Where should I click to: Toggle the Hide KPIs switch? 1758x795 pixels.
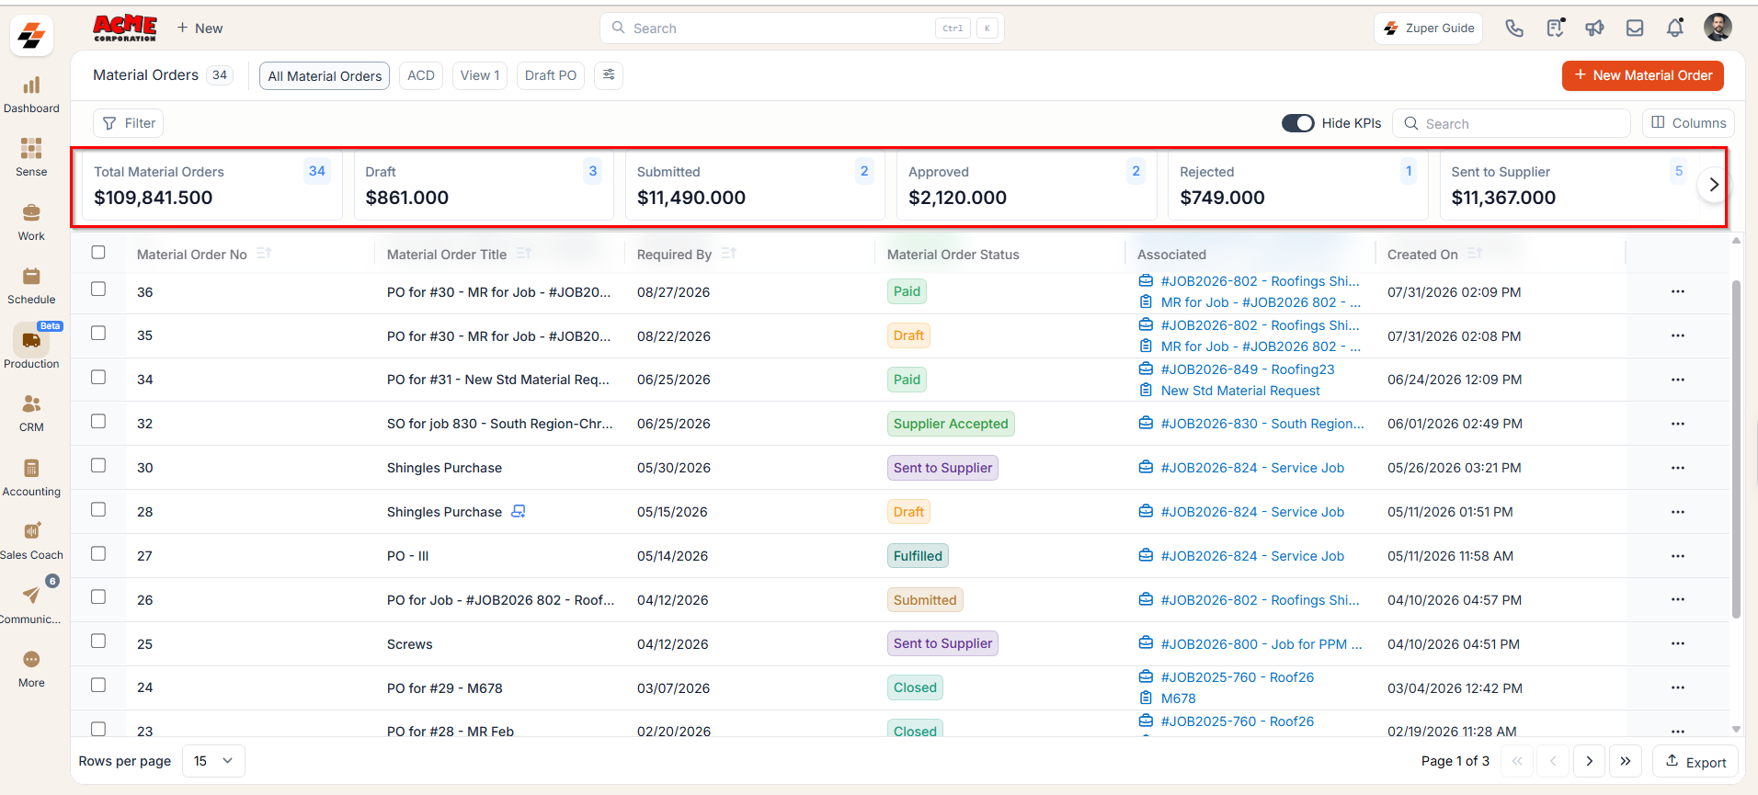tap(1298, 123)
